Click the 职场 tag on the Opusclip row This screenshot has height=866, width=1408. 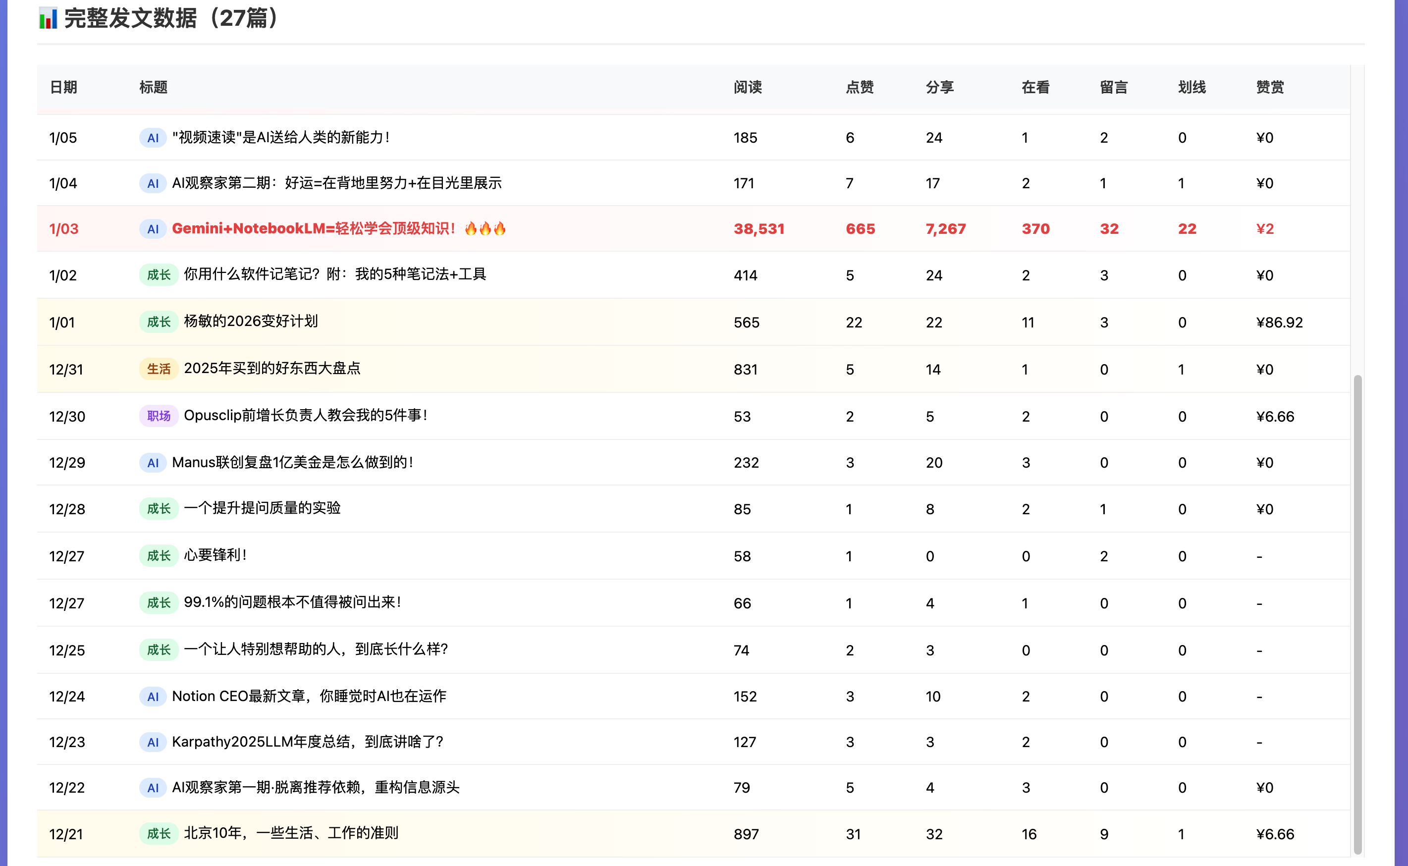click(159, 416)
